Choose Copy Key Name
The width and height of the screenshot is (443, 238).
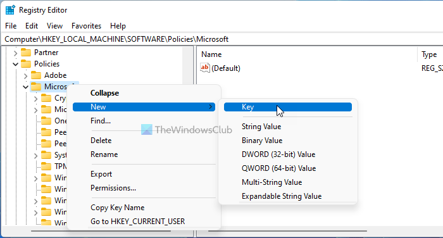click(x=117, y=208)
